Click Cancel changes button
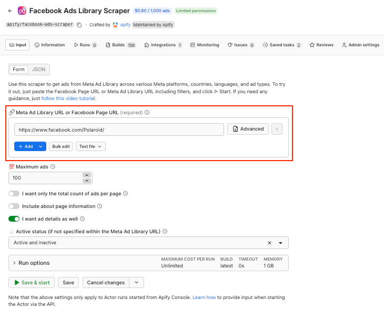The height and width of the screenshot is (328, 384). tap(106, 283)
